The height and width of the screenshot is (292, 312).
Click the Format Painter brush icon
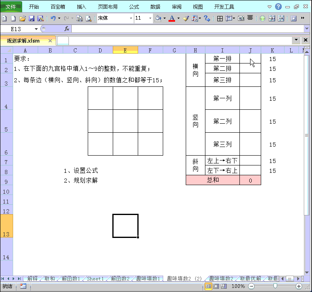(x=186, y=18)
